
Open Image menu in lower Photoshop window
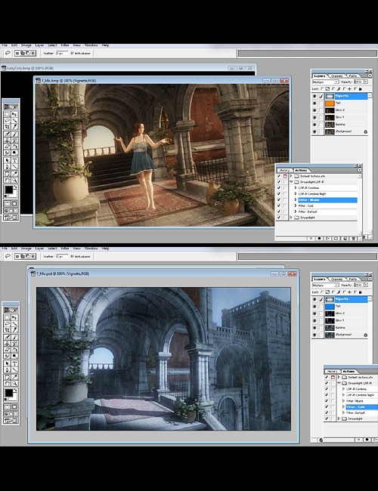click(x=26, y=249)
